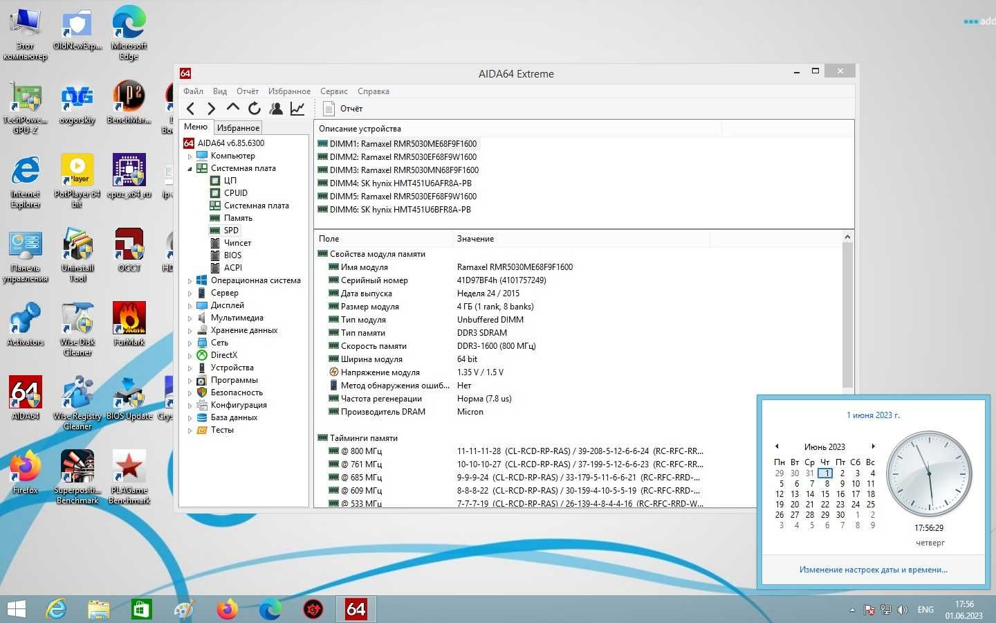This screenshot has width=996, height=623.
Task: Refresh the AIDA64 page
Action: tap(255, 108)
